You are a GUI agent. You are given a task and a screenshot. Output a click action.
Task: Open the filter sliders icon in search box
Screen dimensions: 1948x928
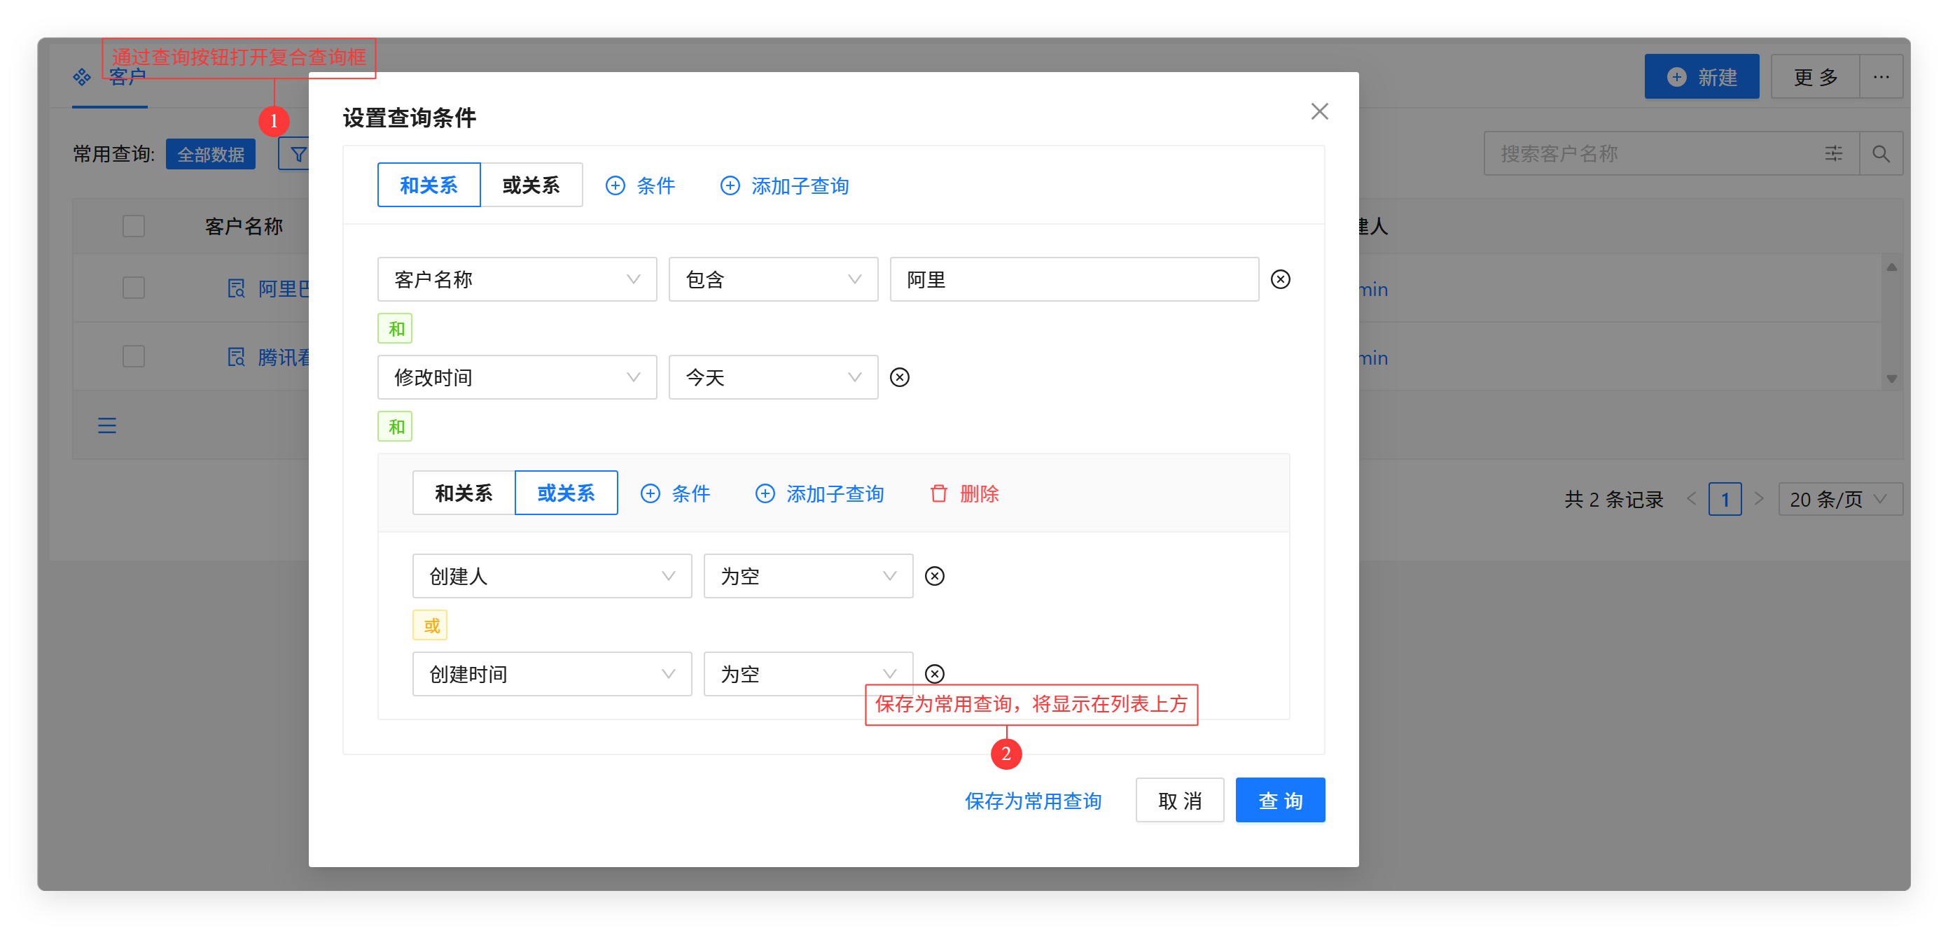[1833, 154]
